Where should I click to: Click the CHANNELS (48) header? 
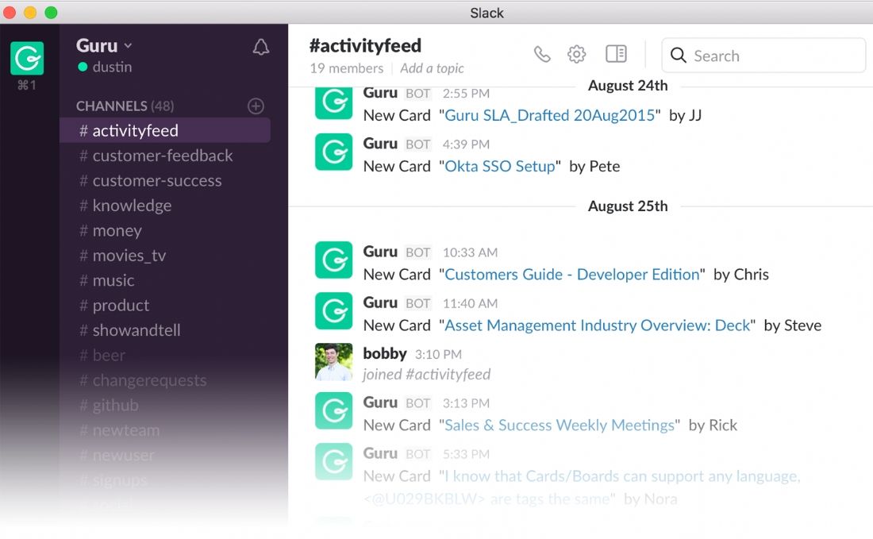pos(125,106)
